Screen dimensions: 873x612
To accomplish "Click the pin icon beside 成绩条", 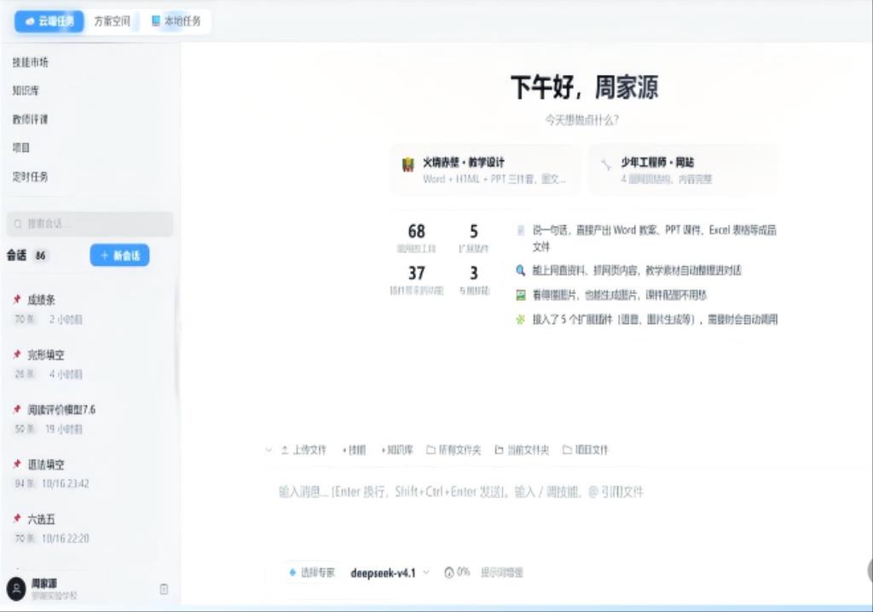I will [x=17, y=299].
